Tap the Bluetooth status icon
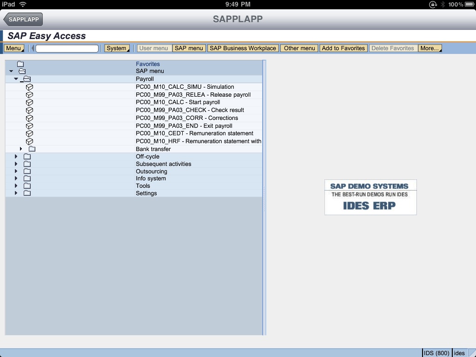 [443, 4]
